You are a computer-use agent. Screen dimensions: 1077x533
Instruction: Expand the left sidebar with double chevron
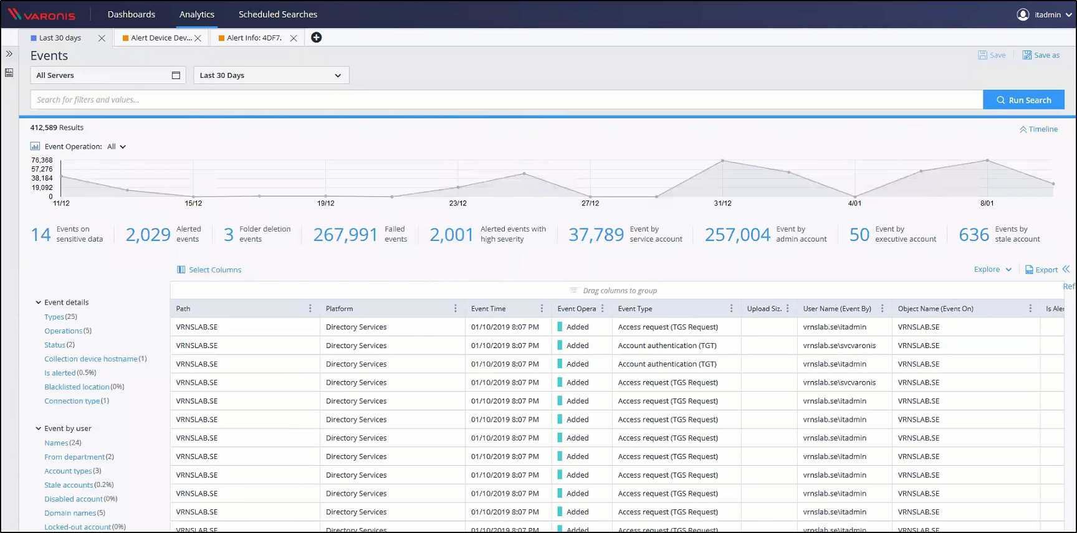click(x=9, y=54)
